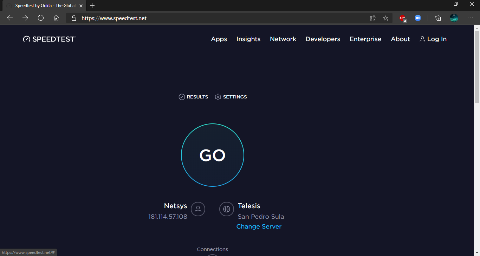Click the Telesis globe server icon
This screenshot has height=256, width=480.
[x=227, y=209]
